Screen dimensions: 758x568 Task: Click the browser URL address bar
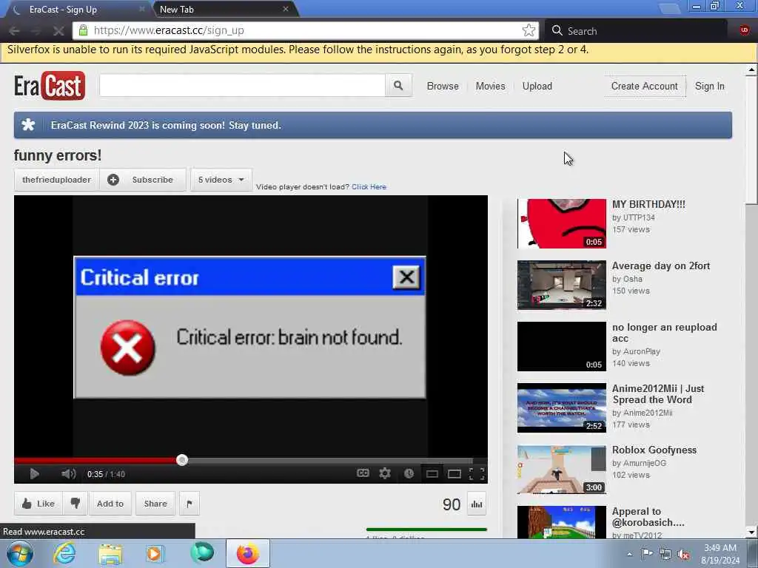pos(307,30)
